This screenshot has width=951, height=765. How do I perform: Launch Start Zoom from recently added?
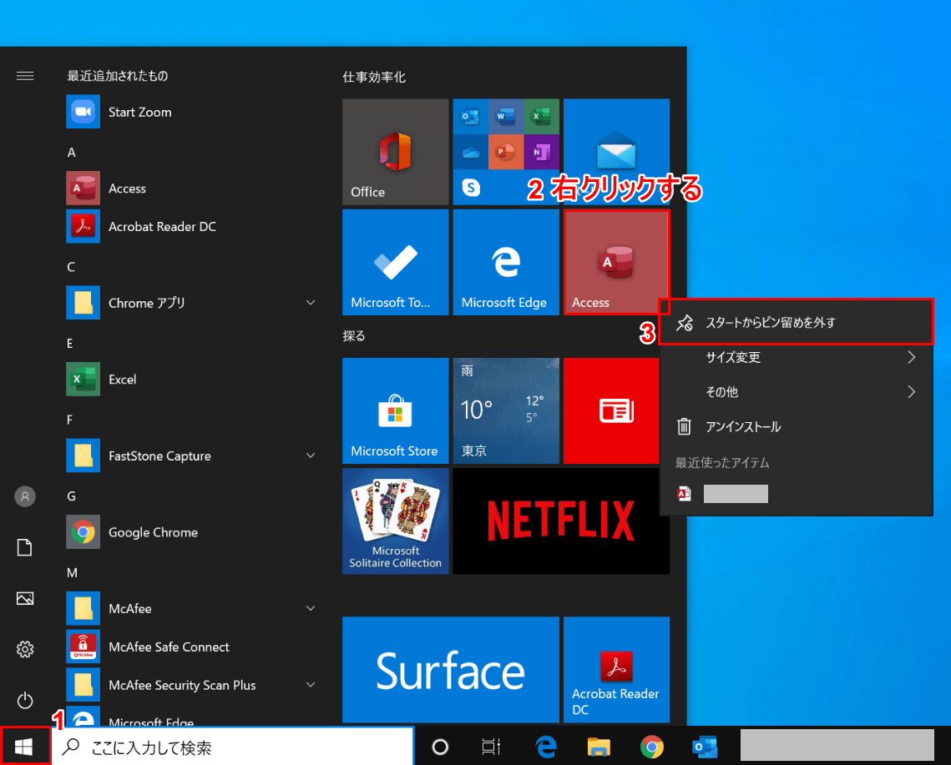(x=194, y=112)
